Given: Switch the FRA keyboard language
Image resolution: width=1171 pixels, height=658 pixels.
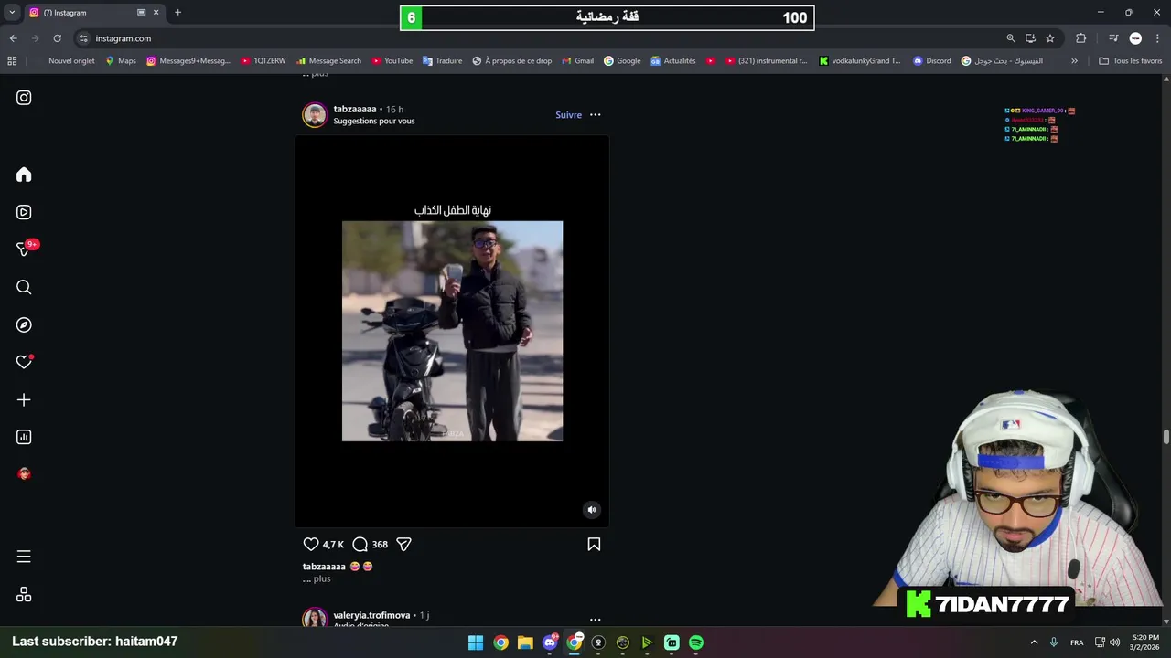Looking at the screenshot, I should point(1077,642).
